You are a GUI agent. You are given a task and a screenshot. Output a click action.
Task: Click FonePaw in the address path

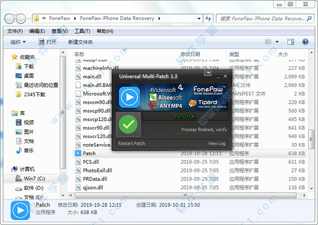coord(59,19)
